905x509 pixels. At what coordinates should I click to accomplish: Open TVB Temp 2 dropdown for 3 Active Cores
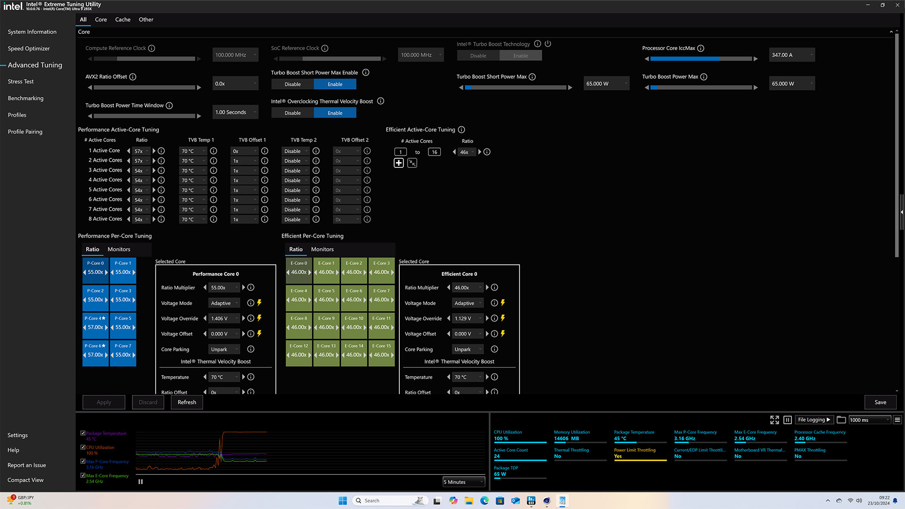[296, 171]
